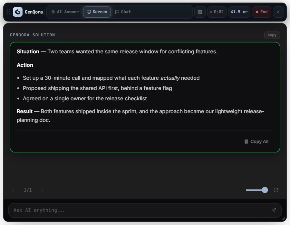The width and height of the screenshot is (290, 225).
Task: Click the bullet about the 30-minute call
Action: click(111, 78)
